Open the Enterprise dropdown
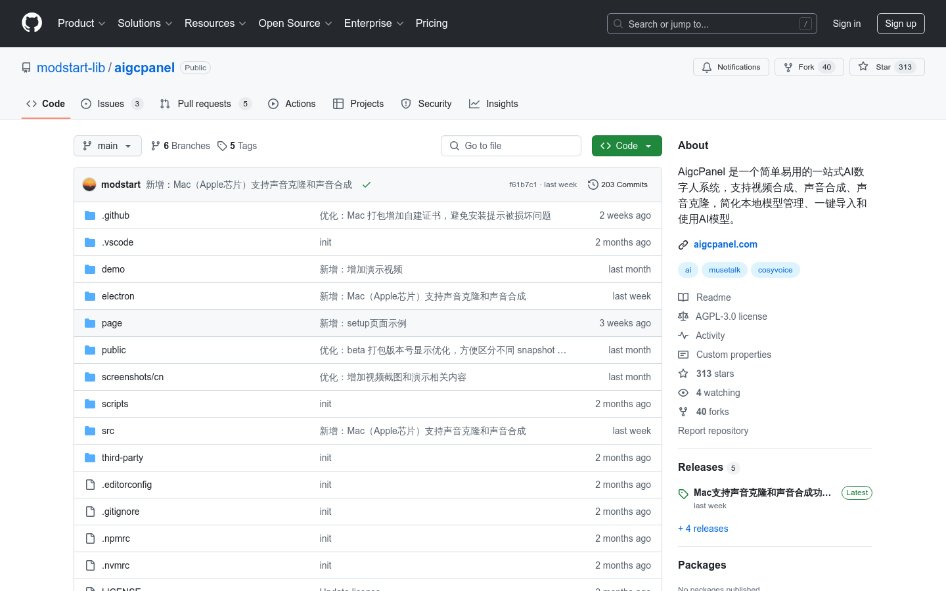This screenshot has width=946, height=591. (374, 24)
